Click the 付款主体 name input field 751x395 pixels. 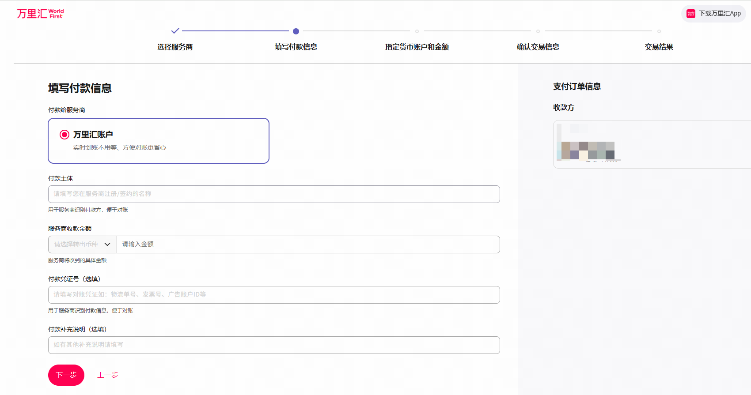(x=274, y=194)
